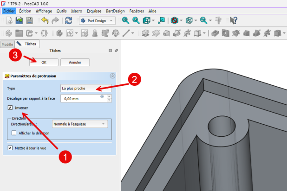Click the Fit all zoom icon
The height and width of the screenshot is (191, 287).
click(x=125, y=20)
